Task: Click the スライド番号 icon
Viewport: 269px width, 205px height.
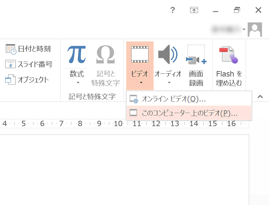Action: pyautogui.click(x=11, y=64)
